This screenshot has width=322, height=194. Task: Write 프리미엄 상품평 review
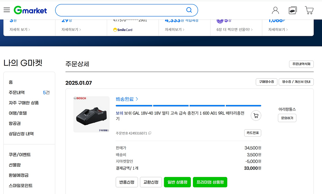[x=210, y=182]
